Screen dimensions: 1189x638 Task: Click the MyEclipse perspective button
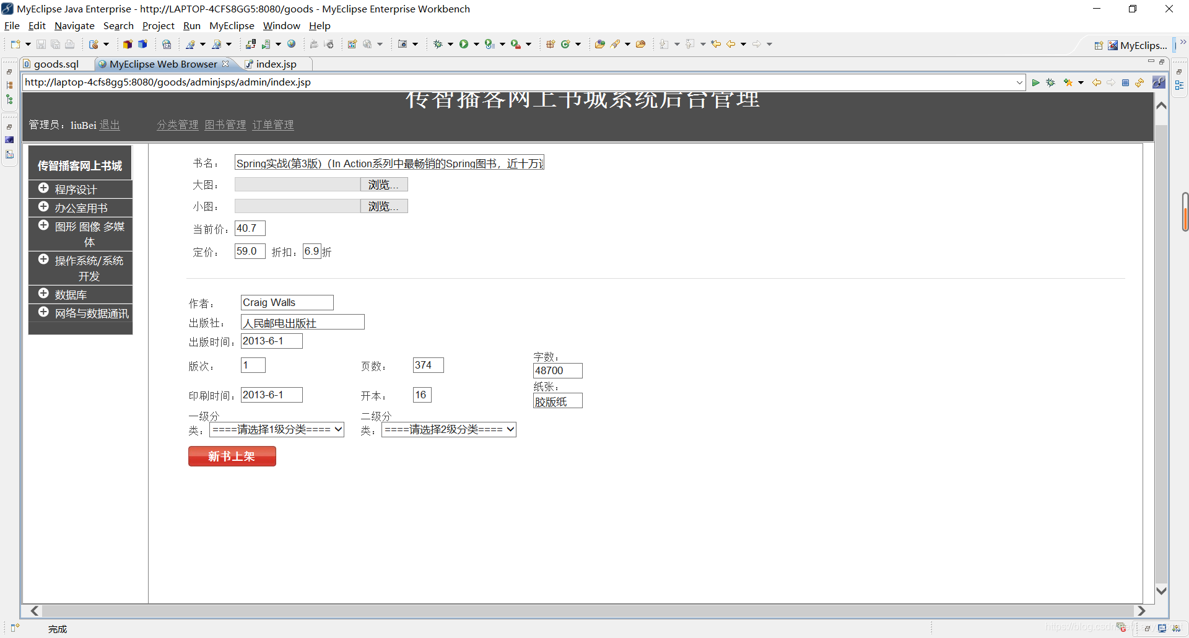(1138, 46)
